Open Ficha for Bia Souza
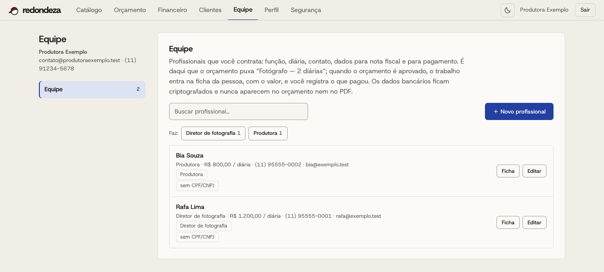The image size is (604, 272). click(x=508, y=171)
